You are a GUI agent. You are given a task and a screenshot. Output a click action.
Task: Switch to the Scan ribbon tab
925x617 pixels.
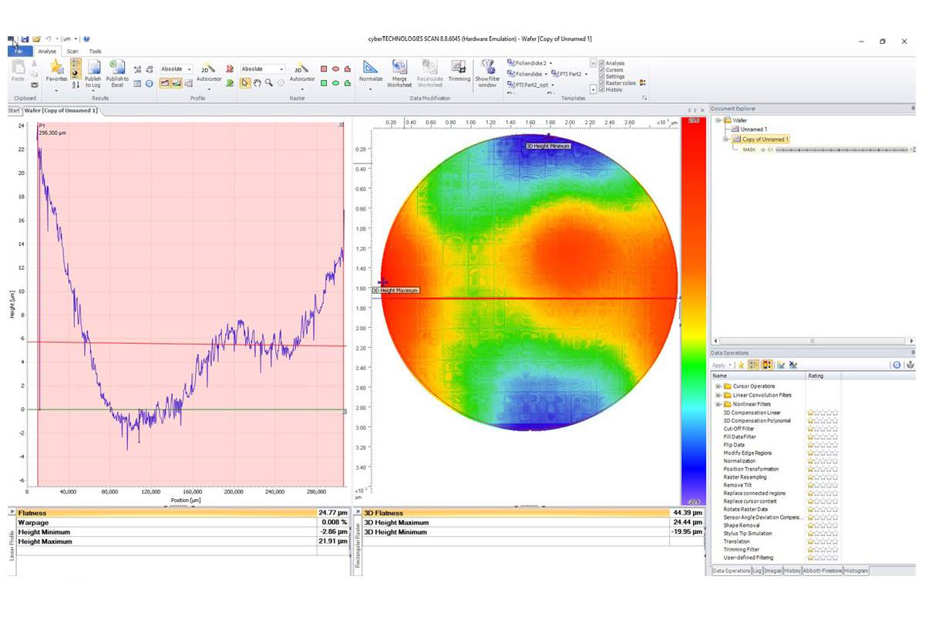click(x=72, y=52)
